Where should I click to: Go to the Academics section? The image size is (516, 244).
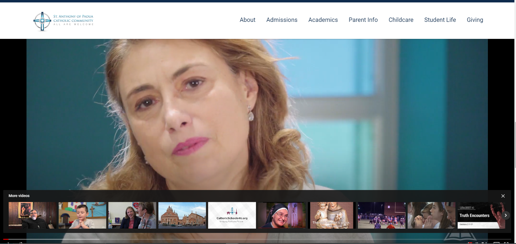click(323, 20)
